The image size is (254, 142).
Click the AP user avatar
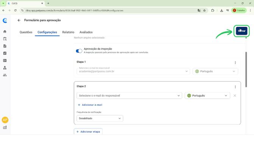click(5, 120)
